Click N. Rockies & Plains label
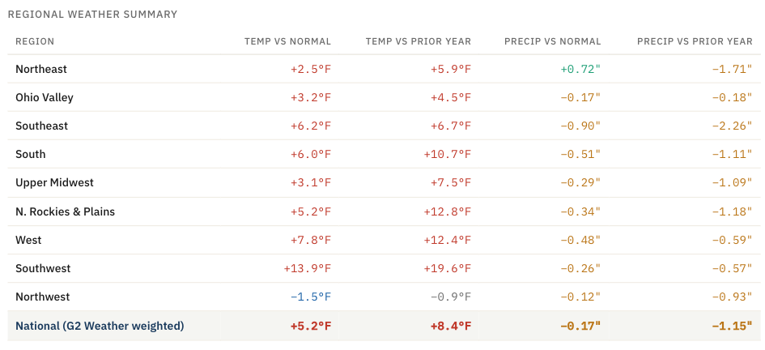765x350 pixels. (x=66, y=211)
